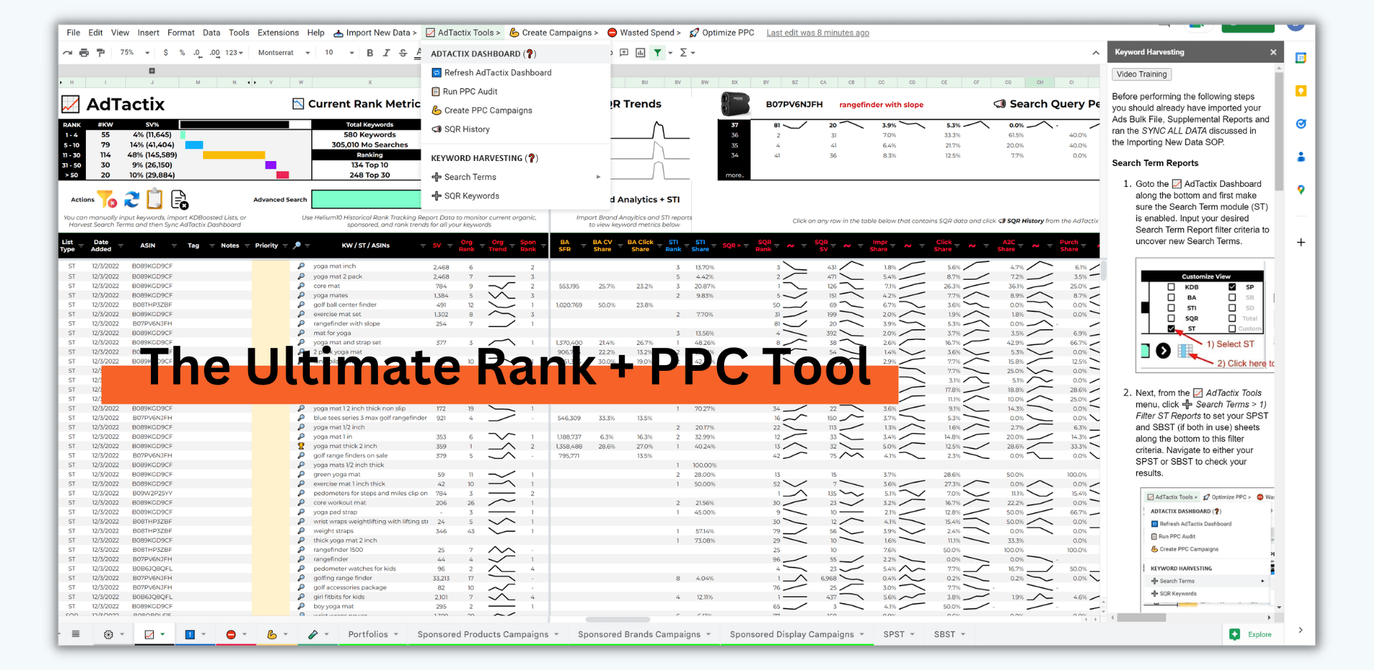
Task: Open the Montserrat font dropdown
Action: tap(283, 53)
